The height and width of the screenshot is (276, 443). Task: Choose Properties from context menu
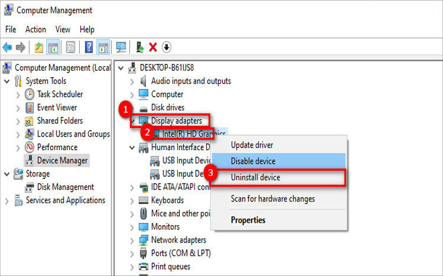pos(279,220)
